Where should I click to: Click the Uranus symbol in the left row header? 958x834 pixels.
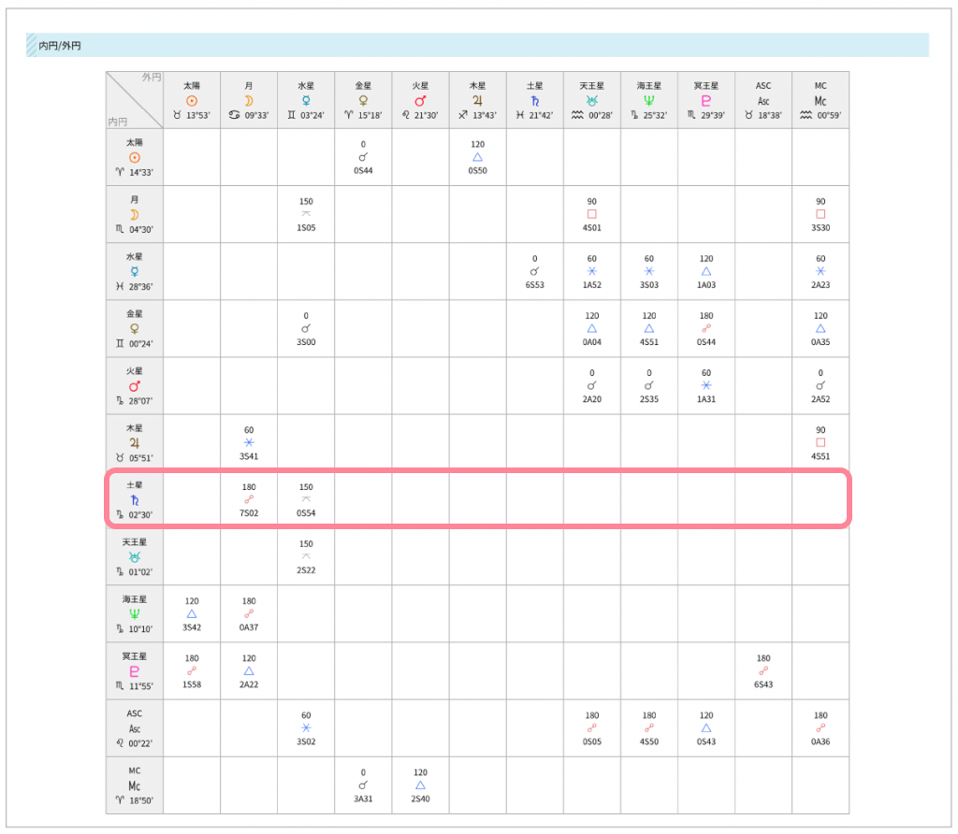point(135,557)
